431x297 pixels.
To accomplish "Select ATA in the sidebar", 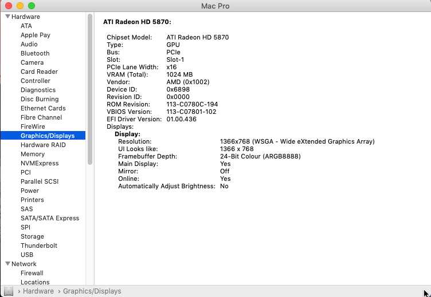I will 26,26.
